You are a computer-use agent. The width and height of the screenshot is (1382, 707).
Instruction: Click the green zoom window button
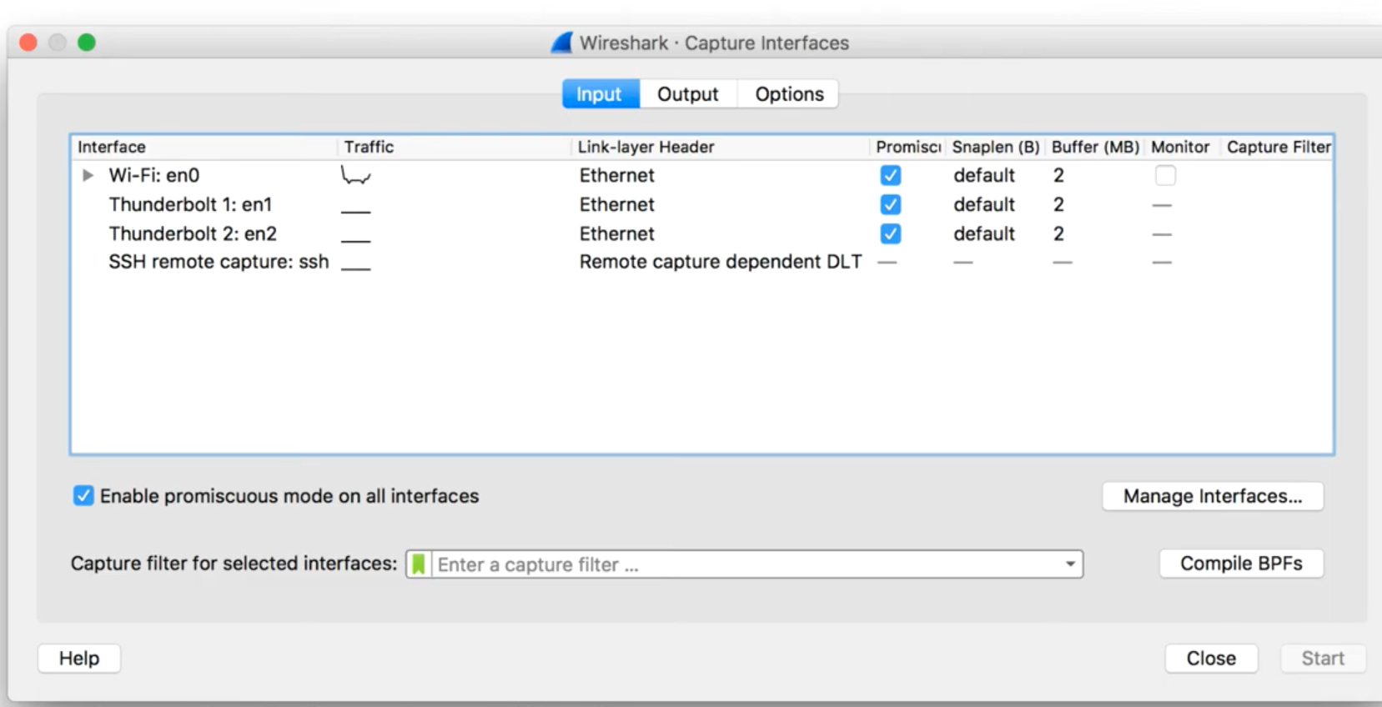(x=87, y=43)
